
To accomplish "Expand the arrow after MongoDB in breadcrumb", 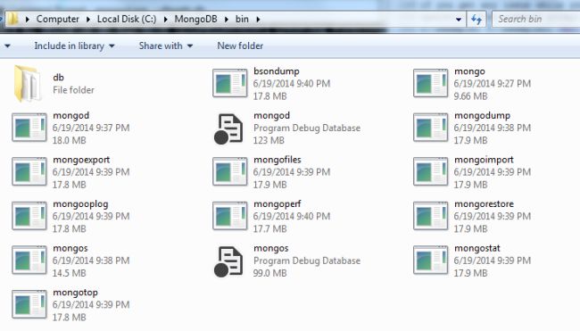I will [227, 20].
